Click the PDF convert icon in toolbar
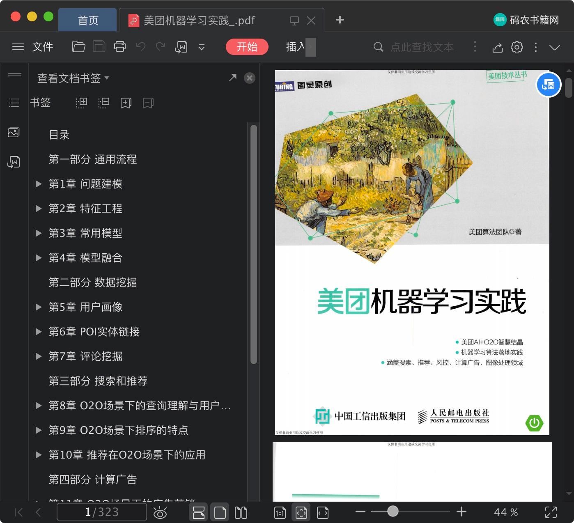Screen dimensions: 574x523 tap(181, 47)
